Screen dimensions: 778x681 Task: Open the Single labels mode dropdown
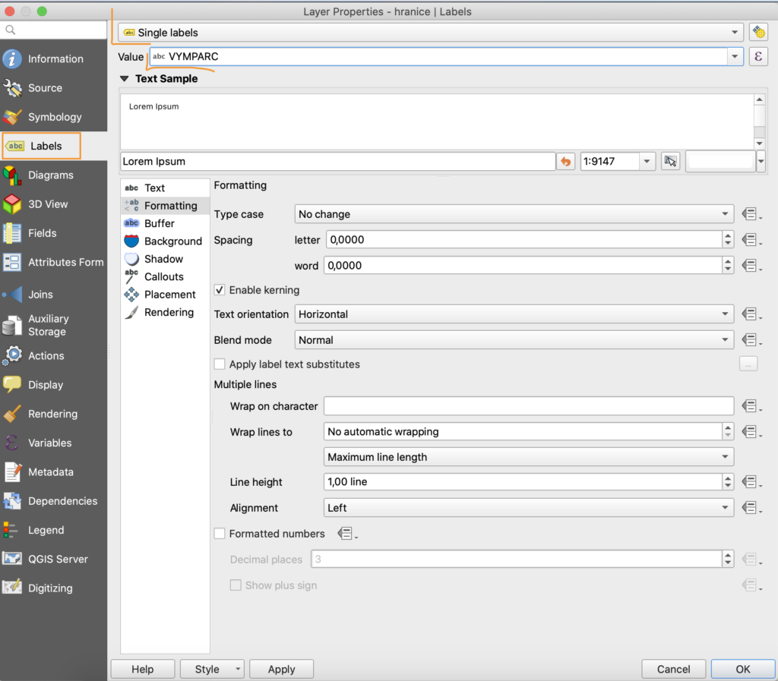coord(431,33)
